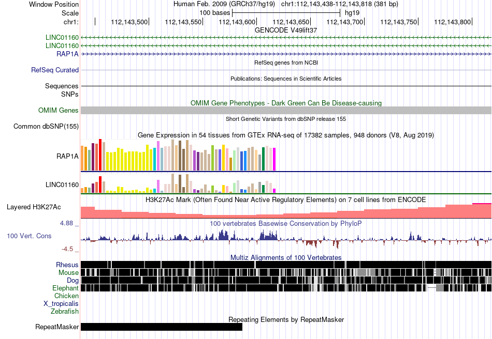492x339 pixels.
Task: Click the 112,143,750 ruler position
Action: pos(398,22)
